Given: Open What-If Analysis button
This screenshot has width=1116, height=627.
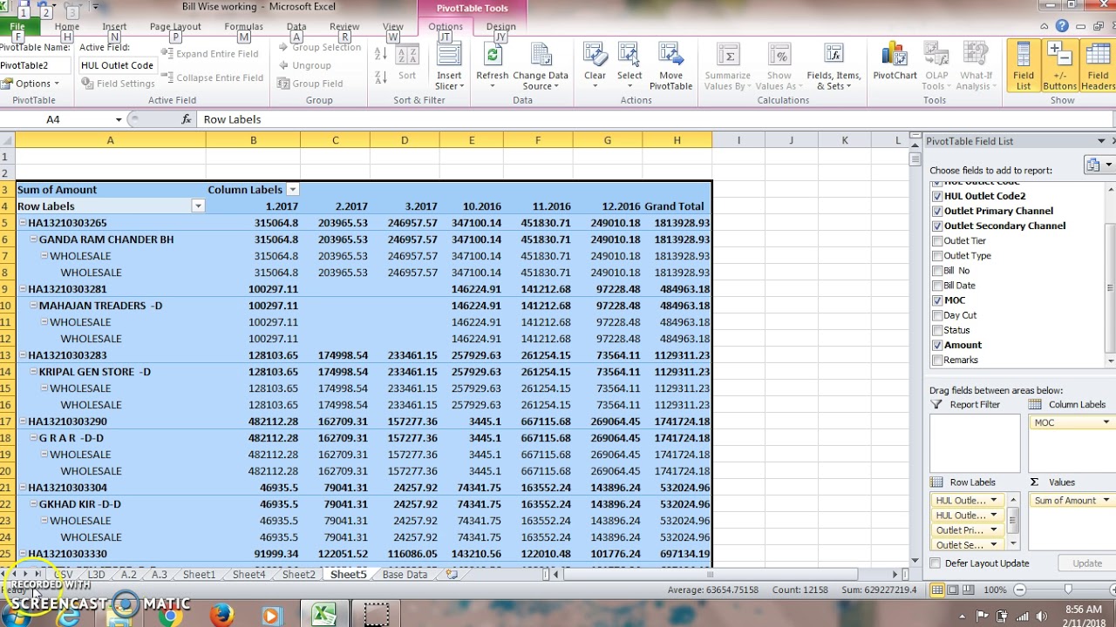Looking at the screenshot, I should pos(976,66).
